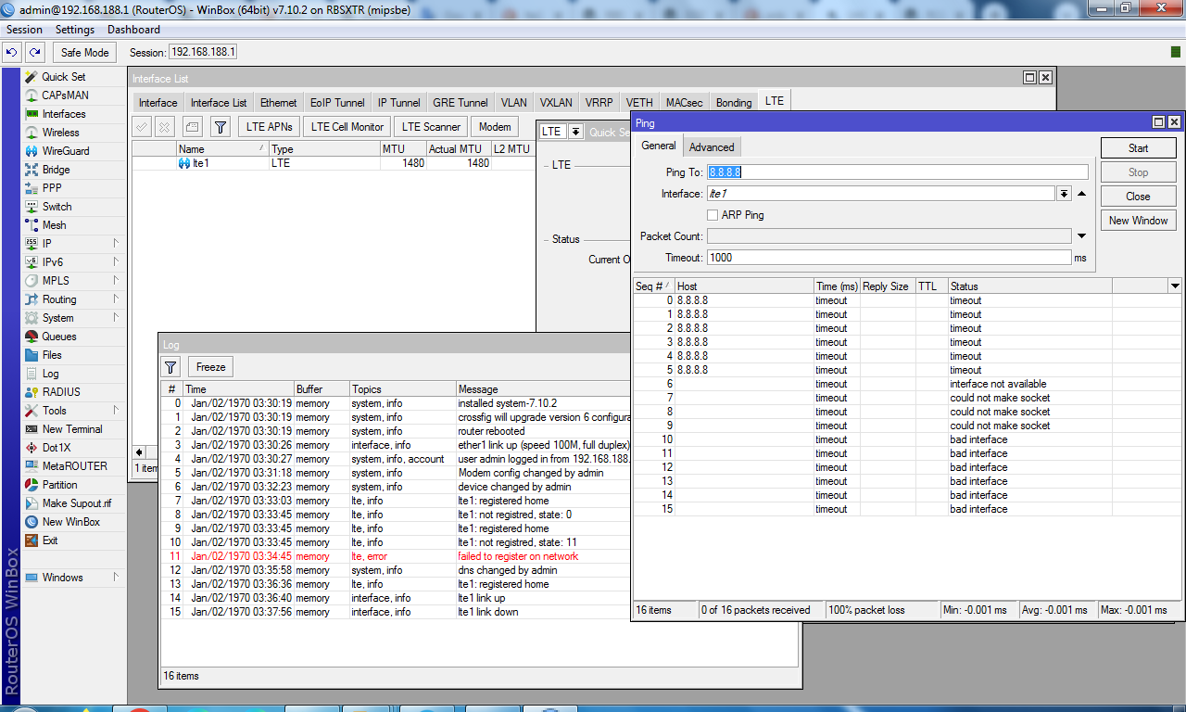Image resolution: width=1186 pixels, height=712 pixels.
Task: Click the red X disable icon in Interface List
Action: pos(164,127)
